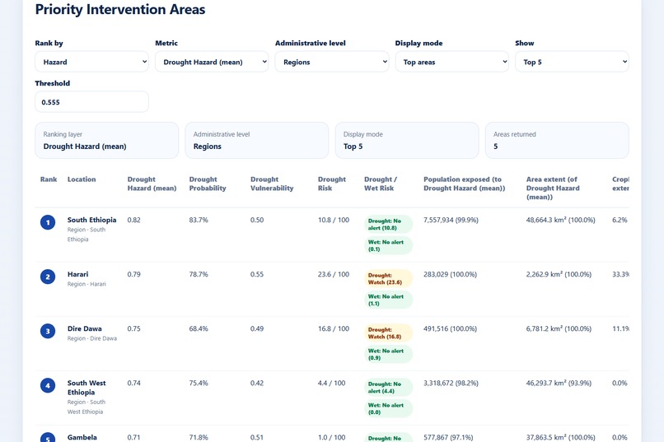Image resolution: width=664 pixels, height=442 pixels.
Task: Click area extent 6,781.2 km² (100.0%)
Action: click(559, 328)
